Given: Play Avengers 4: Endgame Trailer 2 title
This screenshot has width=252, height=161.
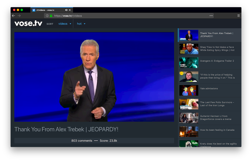Looking at the screenshot, I should [x=217, y=61].
